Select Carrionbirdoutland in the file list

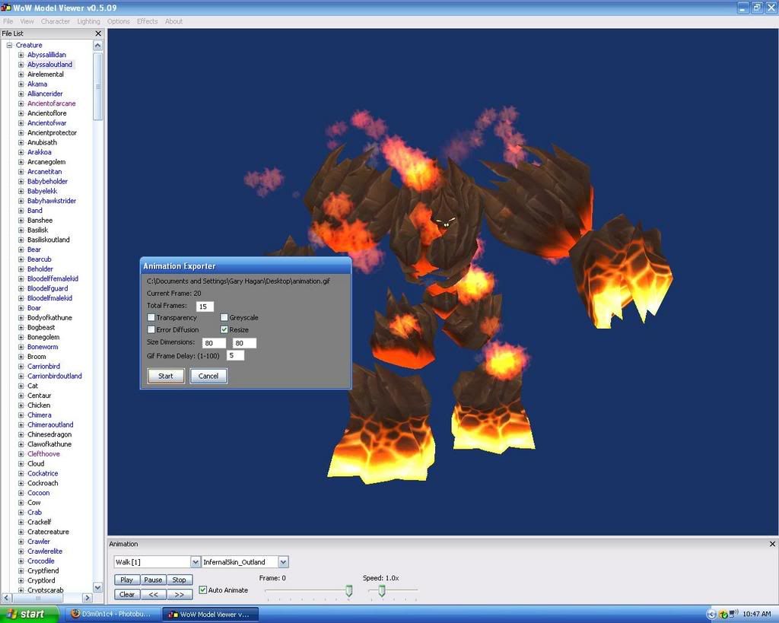point(55,376)
